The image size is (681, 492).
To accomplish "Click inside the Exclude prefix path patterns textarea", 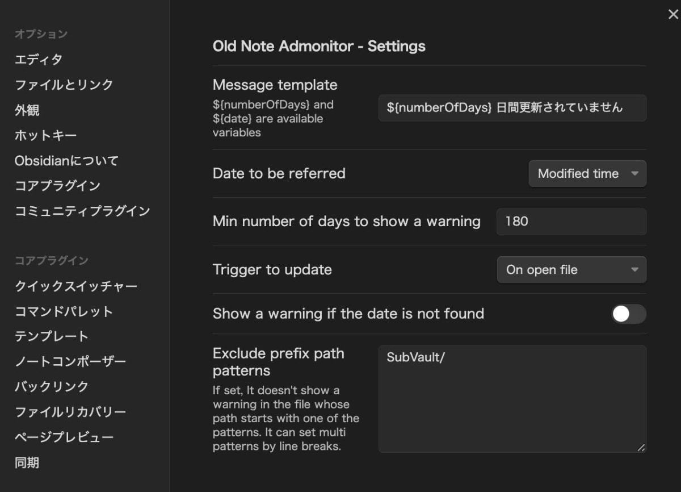I will tap(512, 398).
